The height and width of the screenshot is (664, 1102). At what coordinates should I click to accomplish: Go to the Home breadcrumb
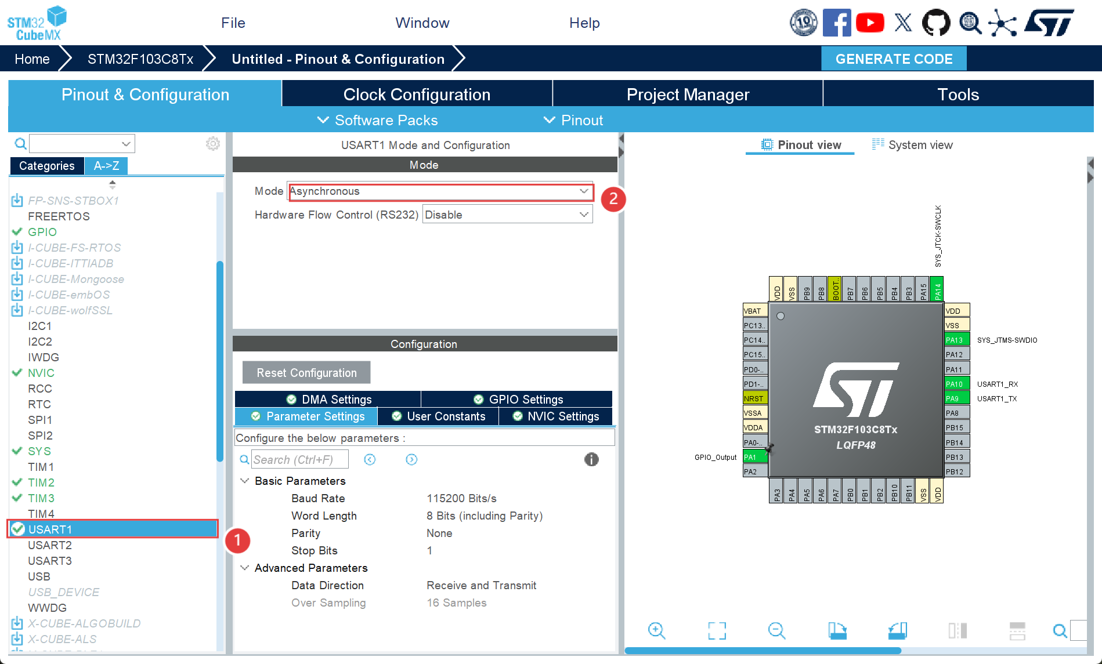(32, 59)
